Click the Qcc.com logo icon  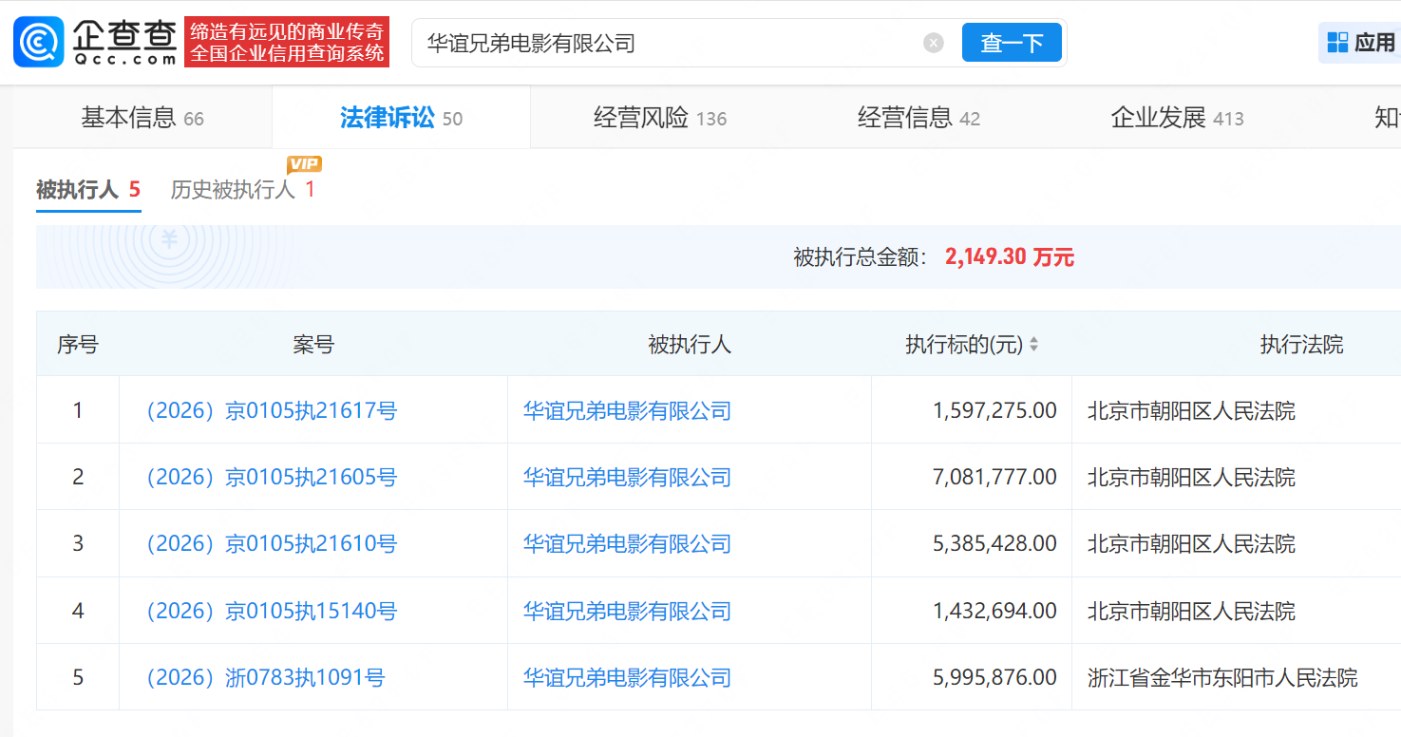(x=39, y=43)
